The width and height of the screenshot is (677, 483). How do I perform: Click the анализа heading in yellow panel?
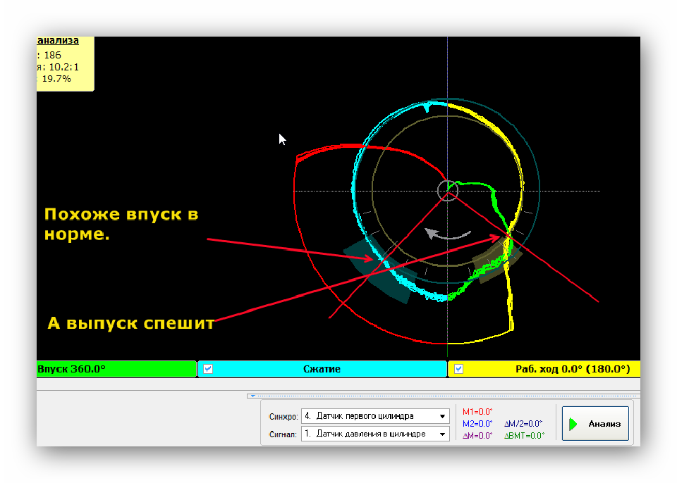[x=58, y=41]
